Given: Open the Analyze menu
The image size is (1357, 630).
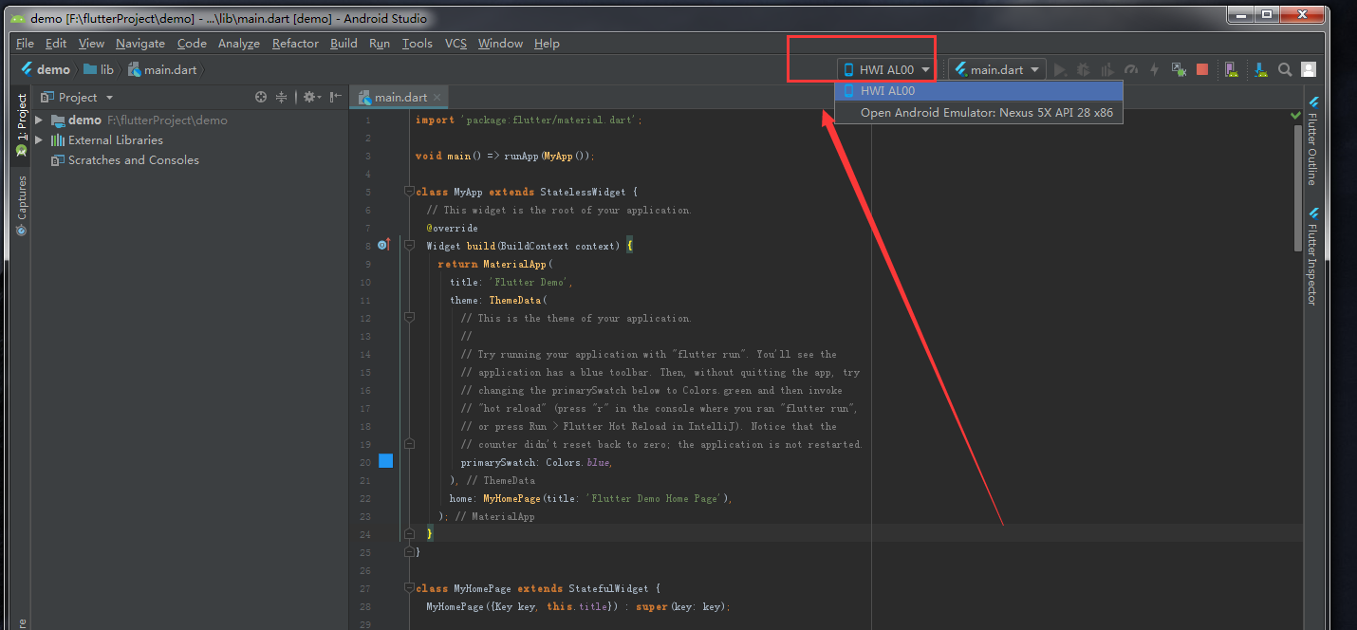Looking at the screenshot, I should pos(238,43).
